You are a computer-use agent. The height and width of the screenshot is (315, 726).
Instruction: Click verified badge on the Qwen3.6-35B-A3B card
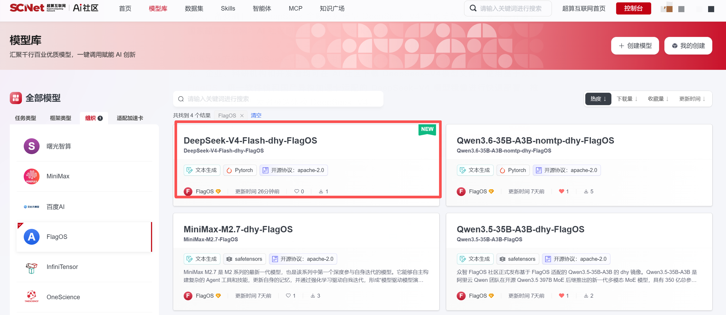coord(491,191)
